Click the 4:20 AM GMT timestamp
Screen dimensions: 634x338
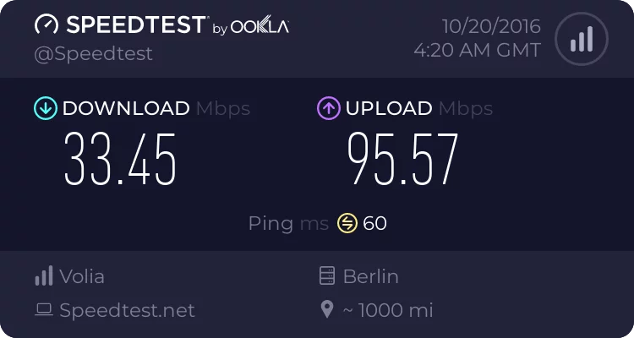[x=477, y=51]
